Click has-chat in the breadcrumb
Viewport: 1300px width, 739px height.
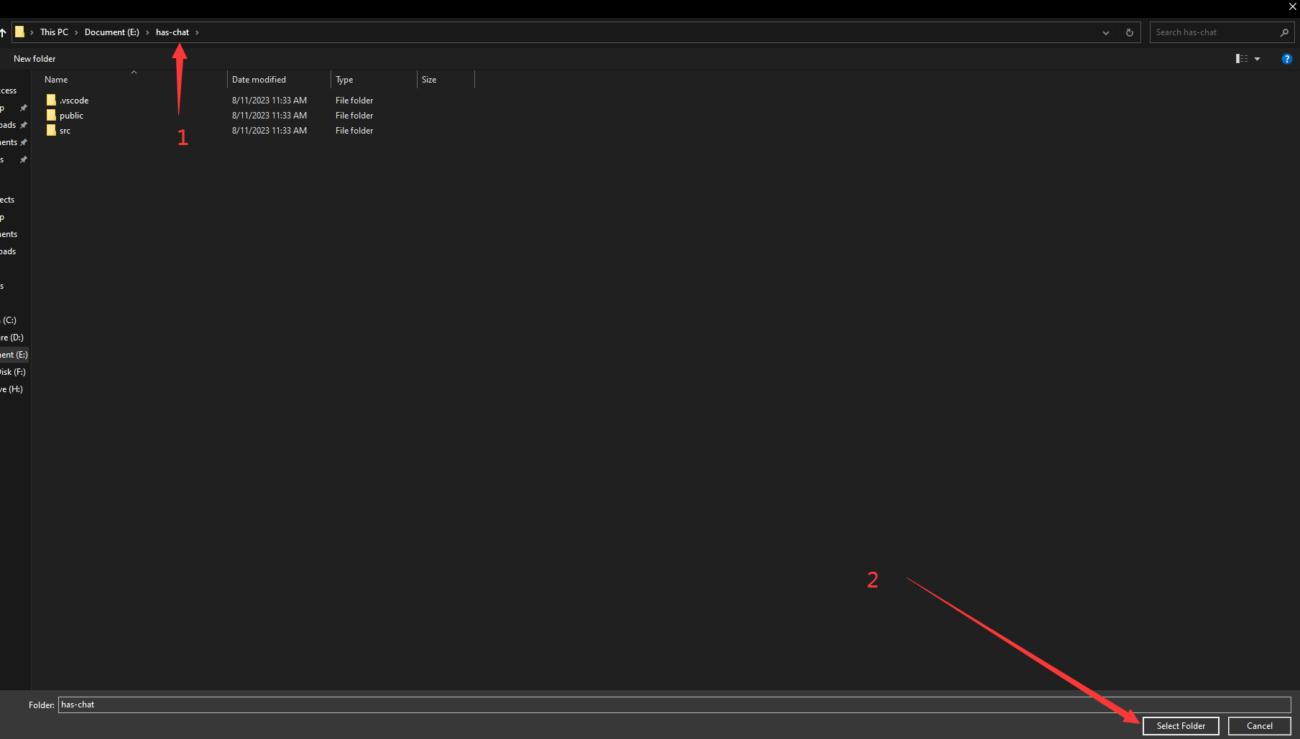[x=172, y=32]
